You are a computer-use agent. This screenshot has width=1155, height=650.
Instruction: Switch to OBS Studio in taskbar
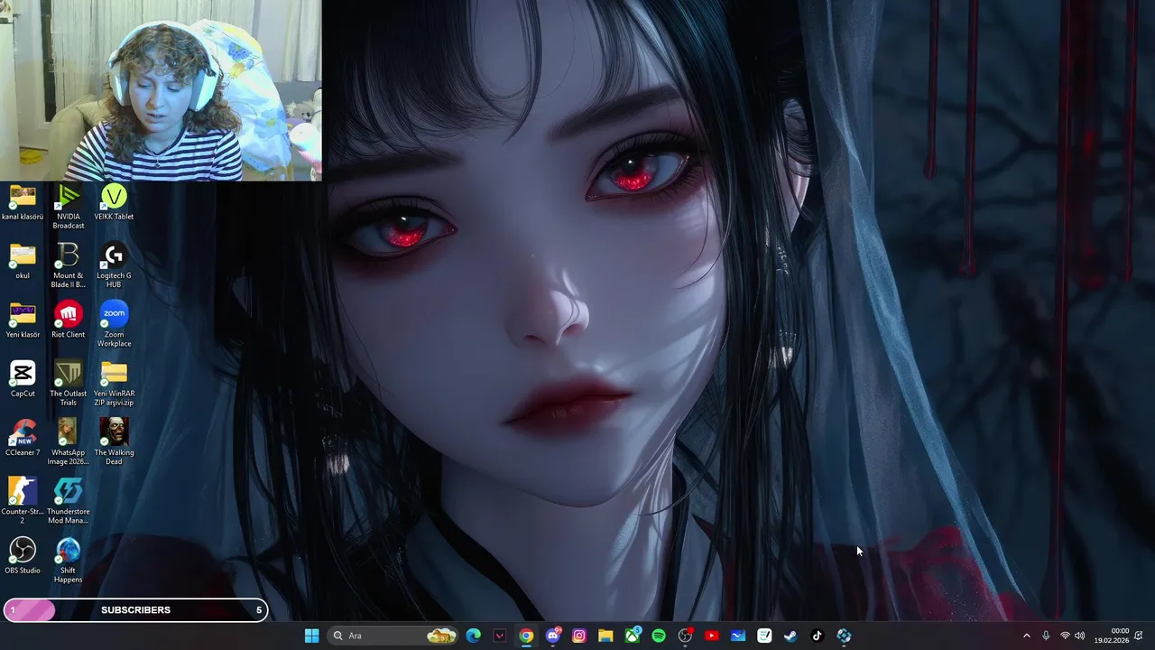685,636
